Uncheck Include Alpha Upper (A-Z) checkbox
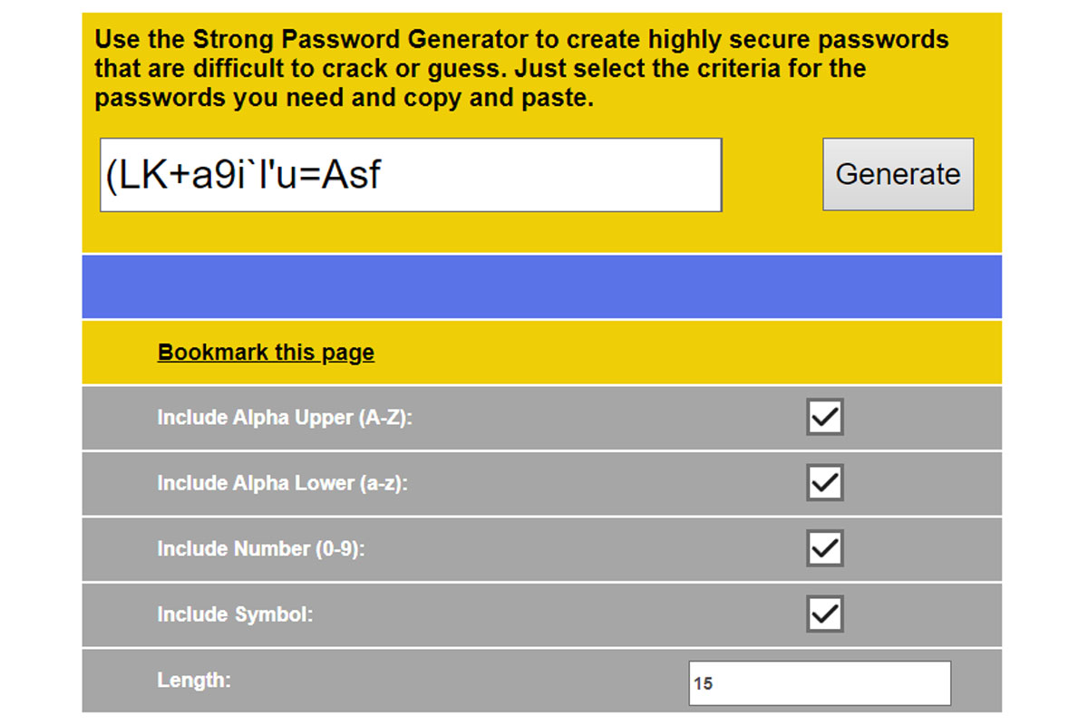This screenshot has height=725, width=1088. tap(825, 417)
